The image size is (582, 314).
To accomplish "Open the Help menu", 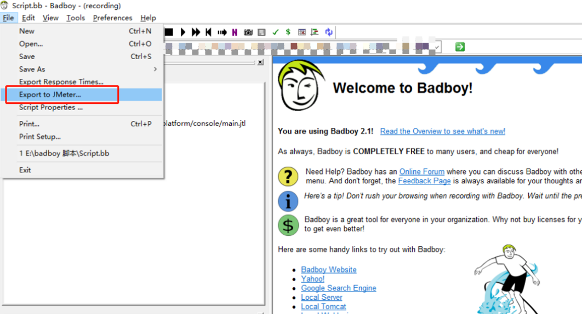I will point(148,18).
